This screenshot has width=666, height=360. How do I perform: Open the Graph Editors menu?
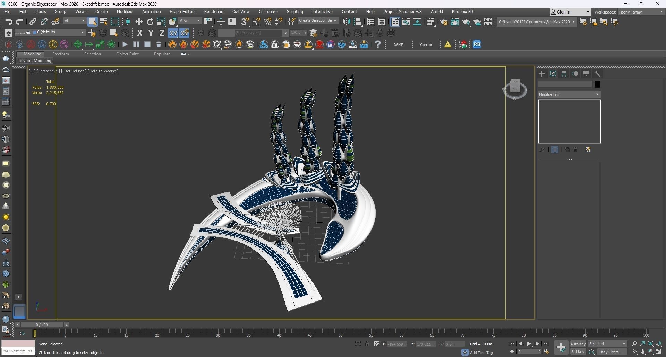click(x=182, y=11)
